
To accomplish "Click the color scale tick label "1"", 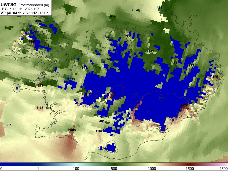I will (x=38, y=169).
